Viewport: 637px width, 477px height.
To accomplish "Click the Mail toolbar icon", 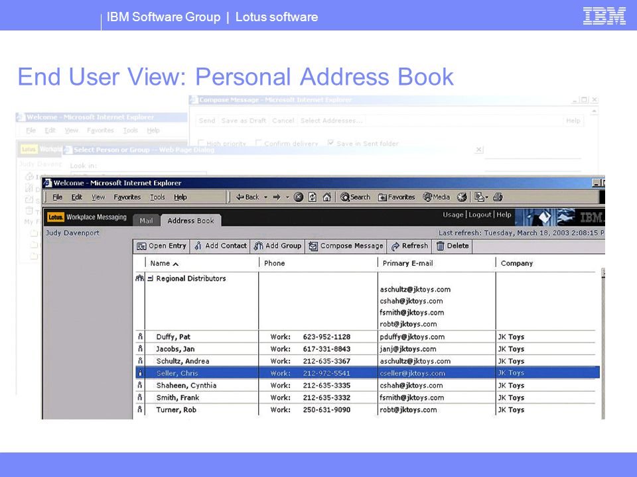I will [479, 197].
